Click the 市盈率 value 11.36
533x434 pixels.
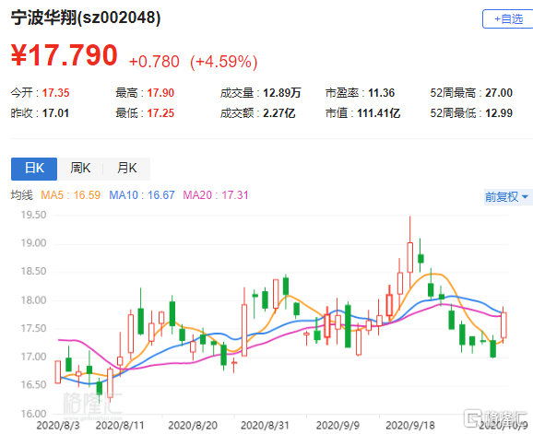tap(382, 93)
